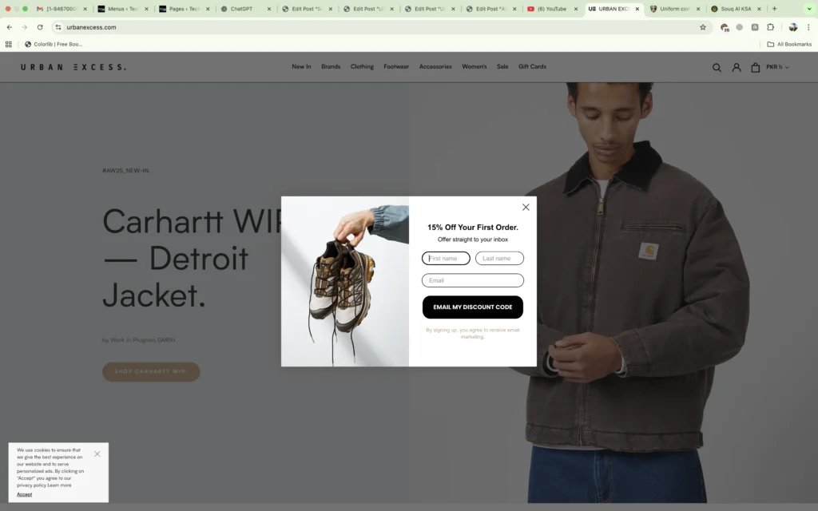This screenshot has width=818, height=511.
Task: Click the account profile icon
Action: [x=737, y=68]
